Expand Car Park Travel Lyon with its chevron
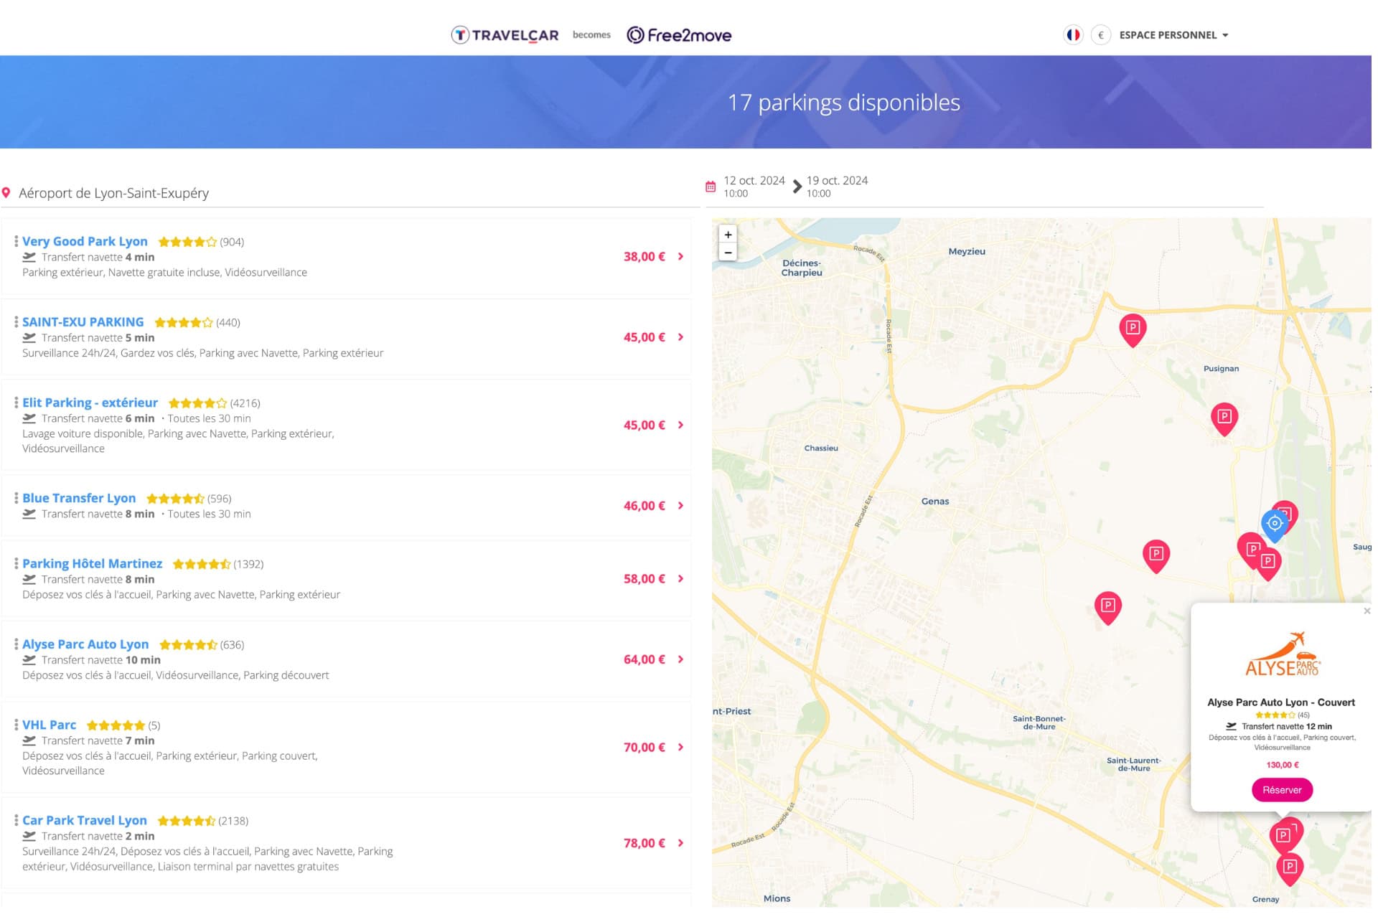Screen dimensions: 1378x922 click(680, 843)
